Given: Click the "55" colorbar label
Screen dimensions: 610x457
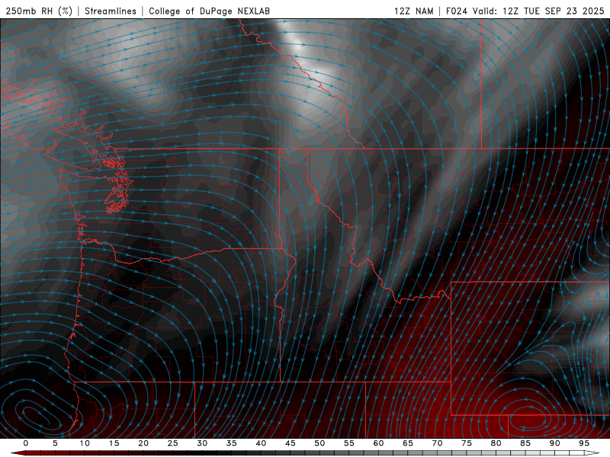Looking at the screenshot, I should (349, 443).
